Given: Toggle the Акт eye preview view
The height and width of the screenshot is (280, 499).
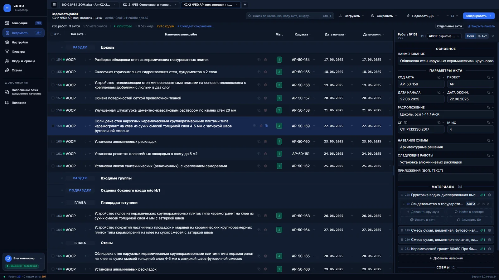Looking at the screenshot, I should (x=482, y=36).
